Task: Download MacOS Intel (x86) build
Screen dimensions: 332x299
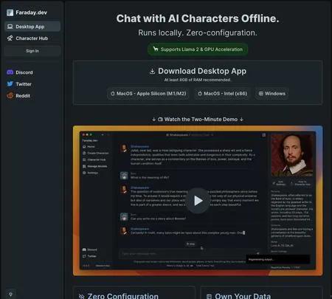Action: tap(223, 94)
